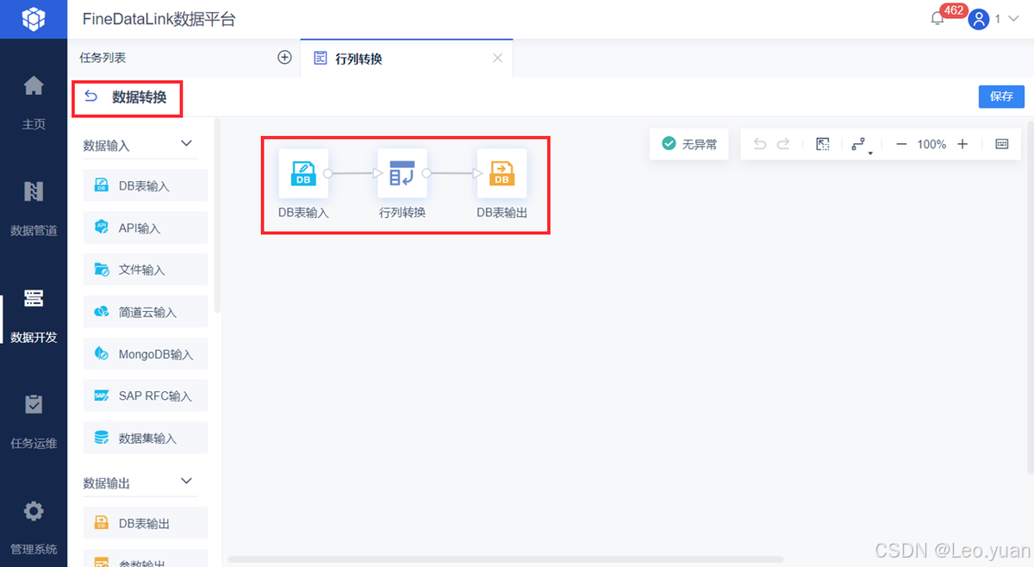1034x567 pixels.
Task: Open the notification bell
Action: 937,19
